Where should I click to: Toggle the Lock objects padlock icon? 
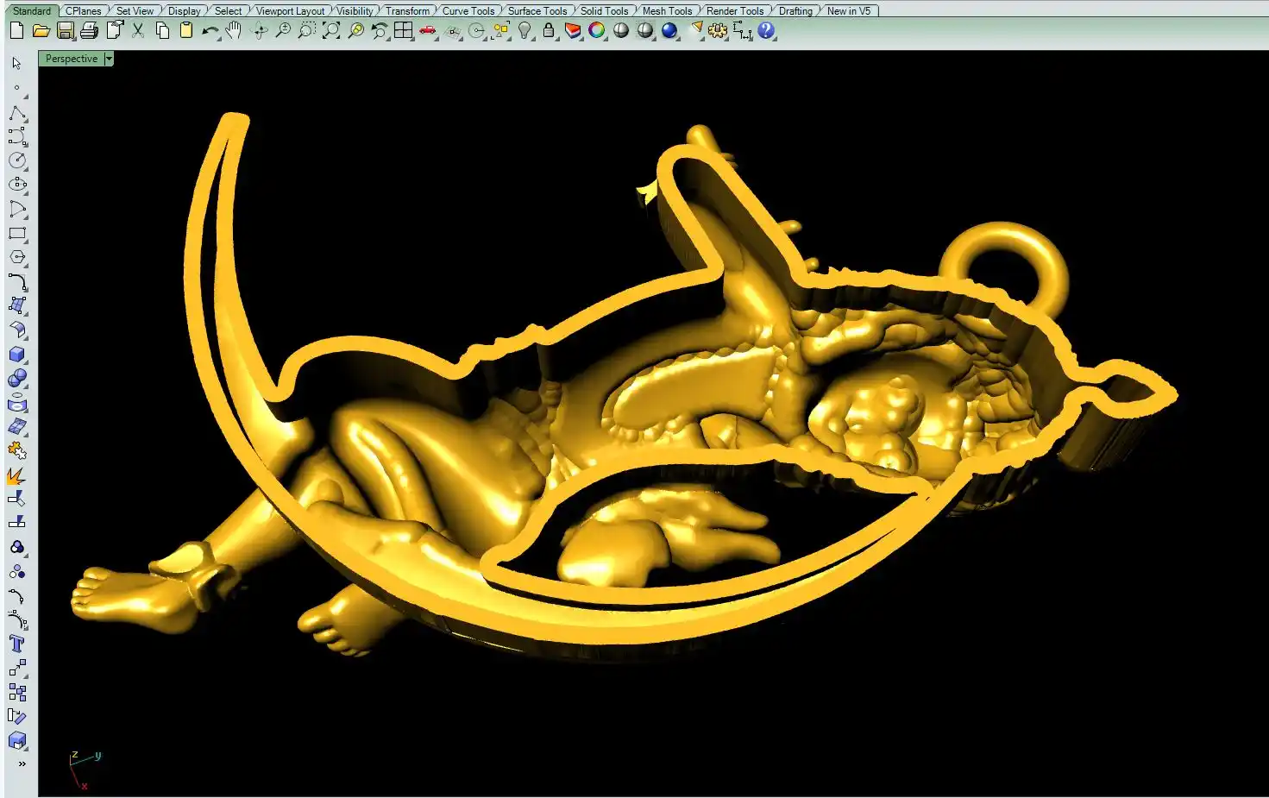(x=549, y=31)
